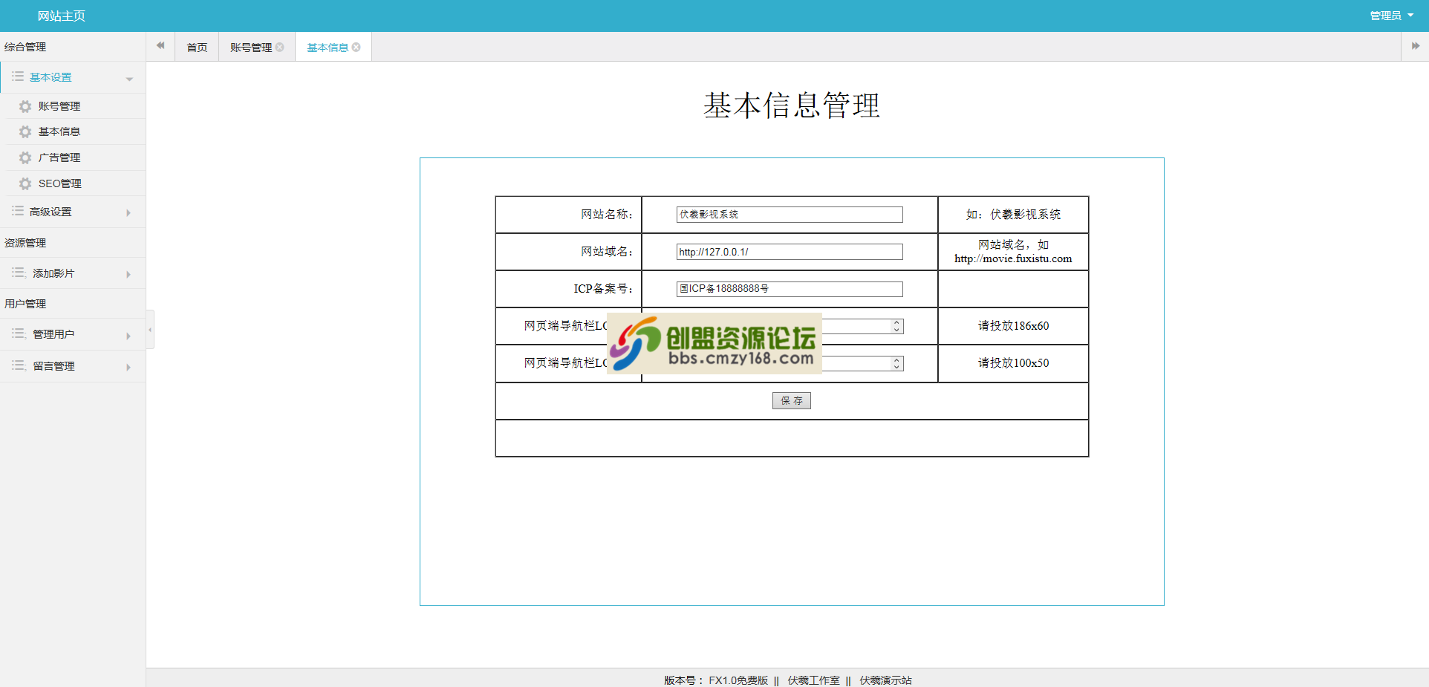Close the 账号管理 tab
The width and height of the screenshot is (1429, 687).
pos(280,48)
